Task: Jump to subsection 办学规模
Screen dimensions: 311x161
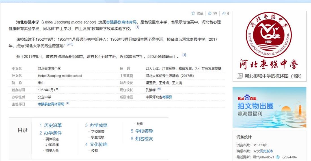Action: click(52, 145)
